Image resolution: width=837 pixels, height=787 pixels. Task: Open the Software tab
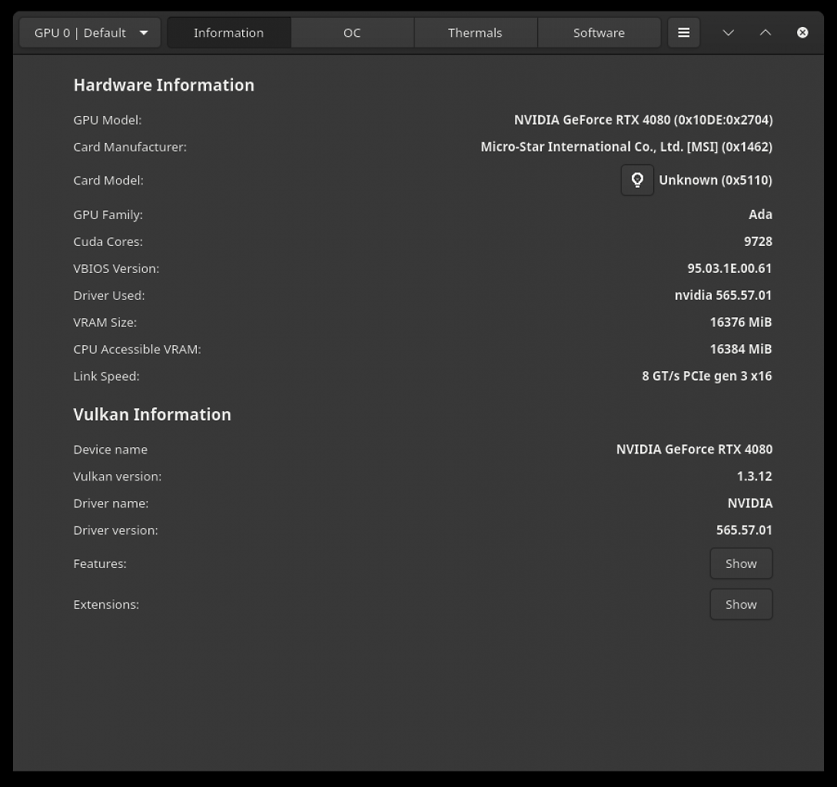coord(599,32)
